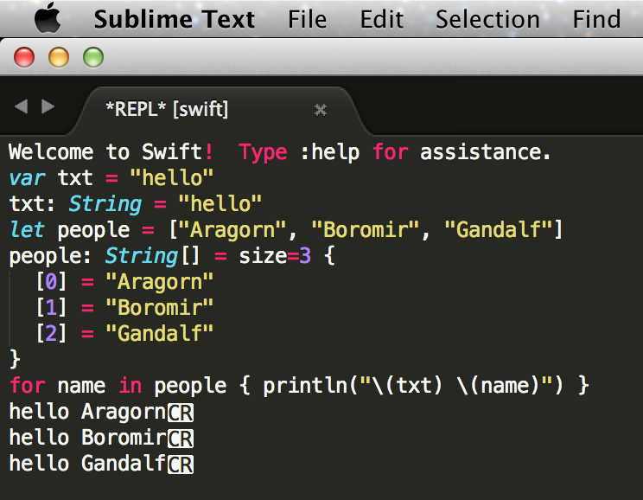Click the CR marker after 'hello Boromir'
Viewport: 643px width, 500px height.
coord(181,439)
